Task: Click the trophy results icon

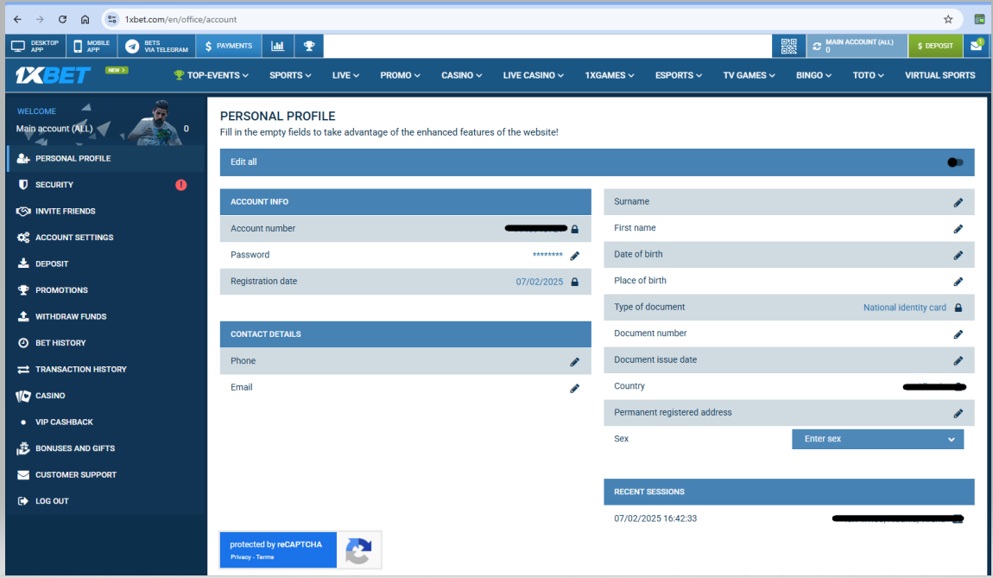Action: (308, 46)
